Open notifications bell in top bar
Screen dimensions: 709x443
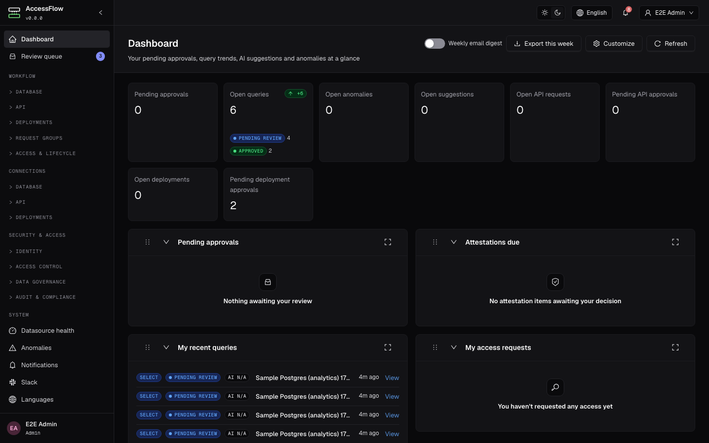tap(626, 13)
